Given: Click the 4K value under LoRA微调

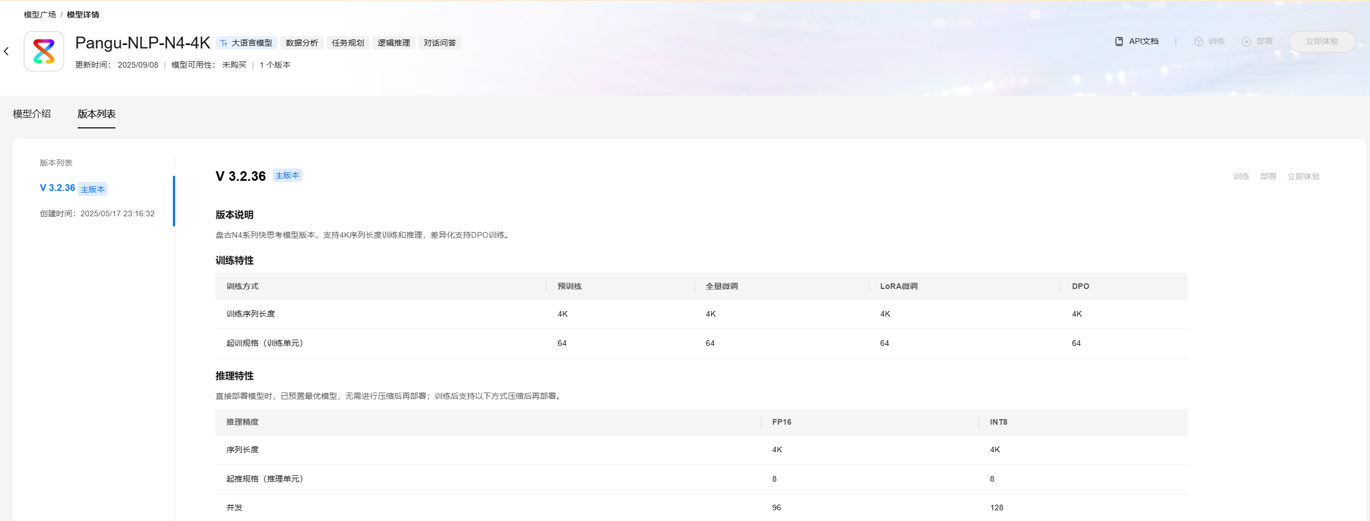Looking at the screenshot, I should coord(886,314).
